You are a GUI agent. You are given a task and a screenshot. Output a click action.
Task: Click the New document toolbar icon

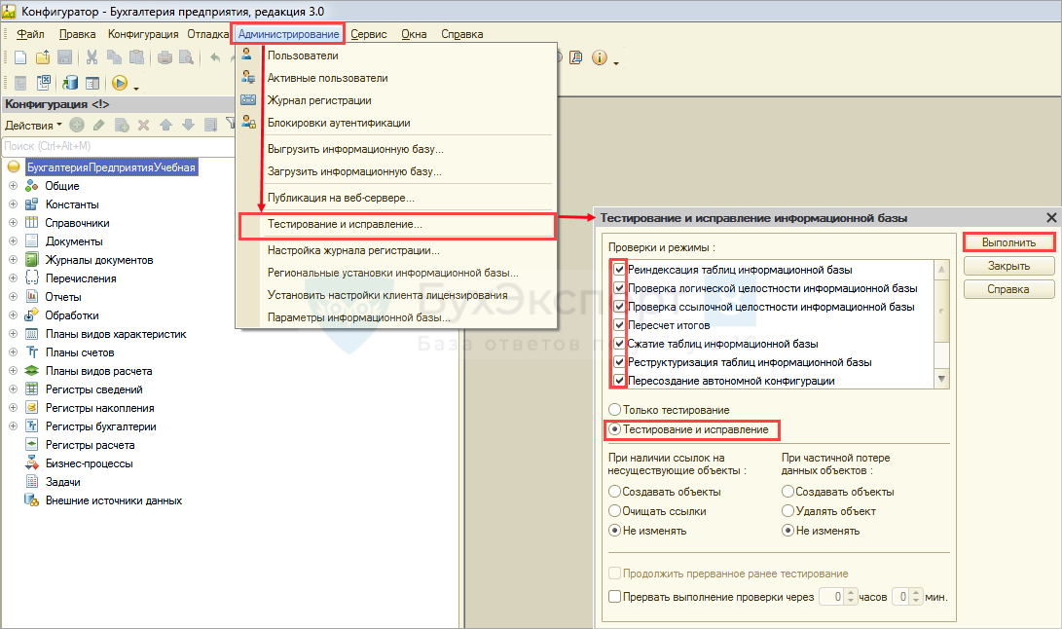pos(20,57)
